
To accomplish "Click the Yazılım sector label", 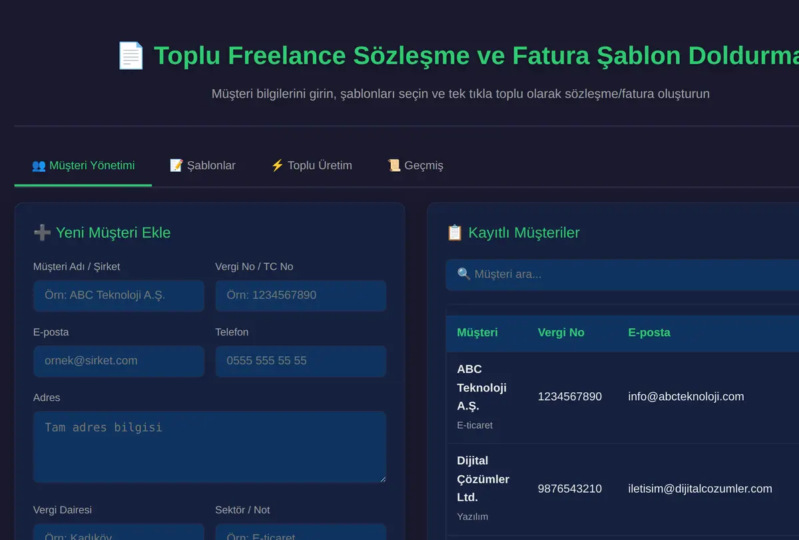I will 472,517.
